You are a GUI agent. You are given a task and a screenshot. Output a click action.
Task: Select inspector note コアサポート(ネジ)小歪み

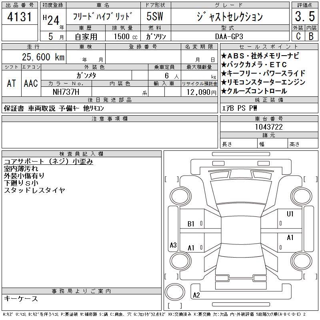[x=48, y=162]
